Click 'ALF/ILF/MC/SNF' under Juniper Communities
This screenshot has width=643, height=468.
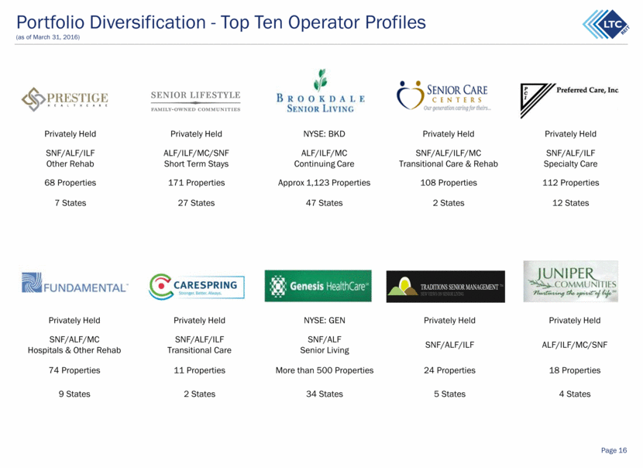coord(575,345)
